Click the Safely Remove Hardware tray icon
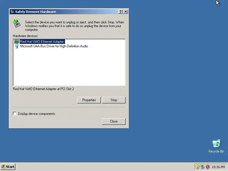This screenshot has width=228, height=171. pyautogui.click(x=202, y=167)
